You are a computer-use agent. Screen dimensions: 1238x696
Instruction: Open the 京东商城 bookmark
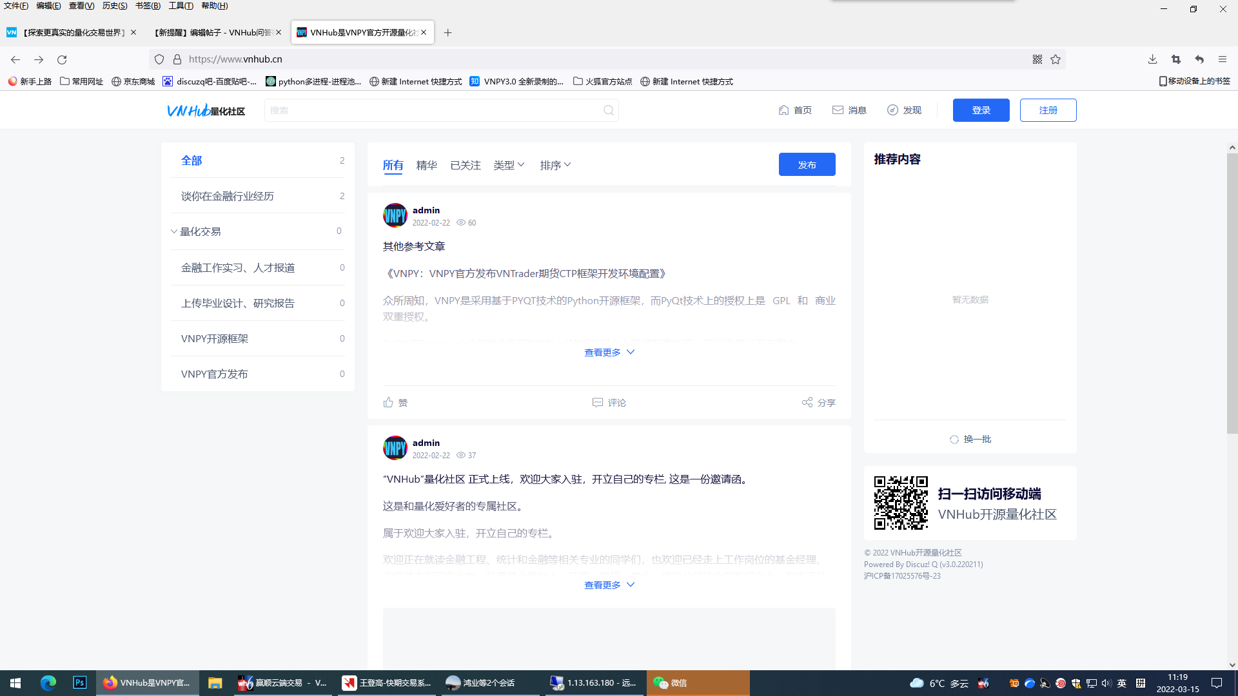pyautogui.click(x=133, y=81)
